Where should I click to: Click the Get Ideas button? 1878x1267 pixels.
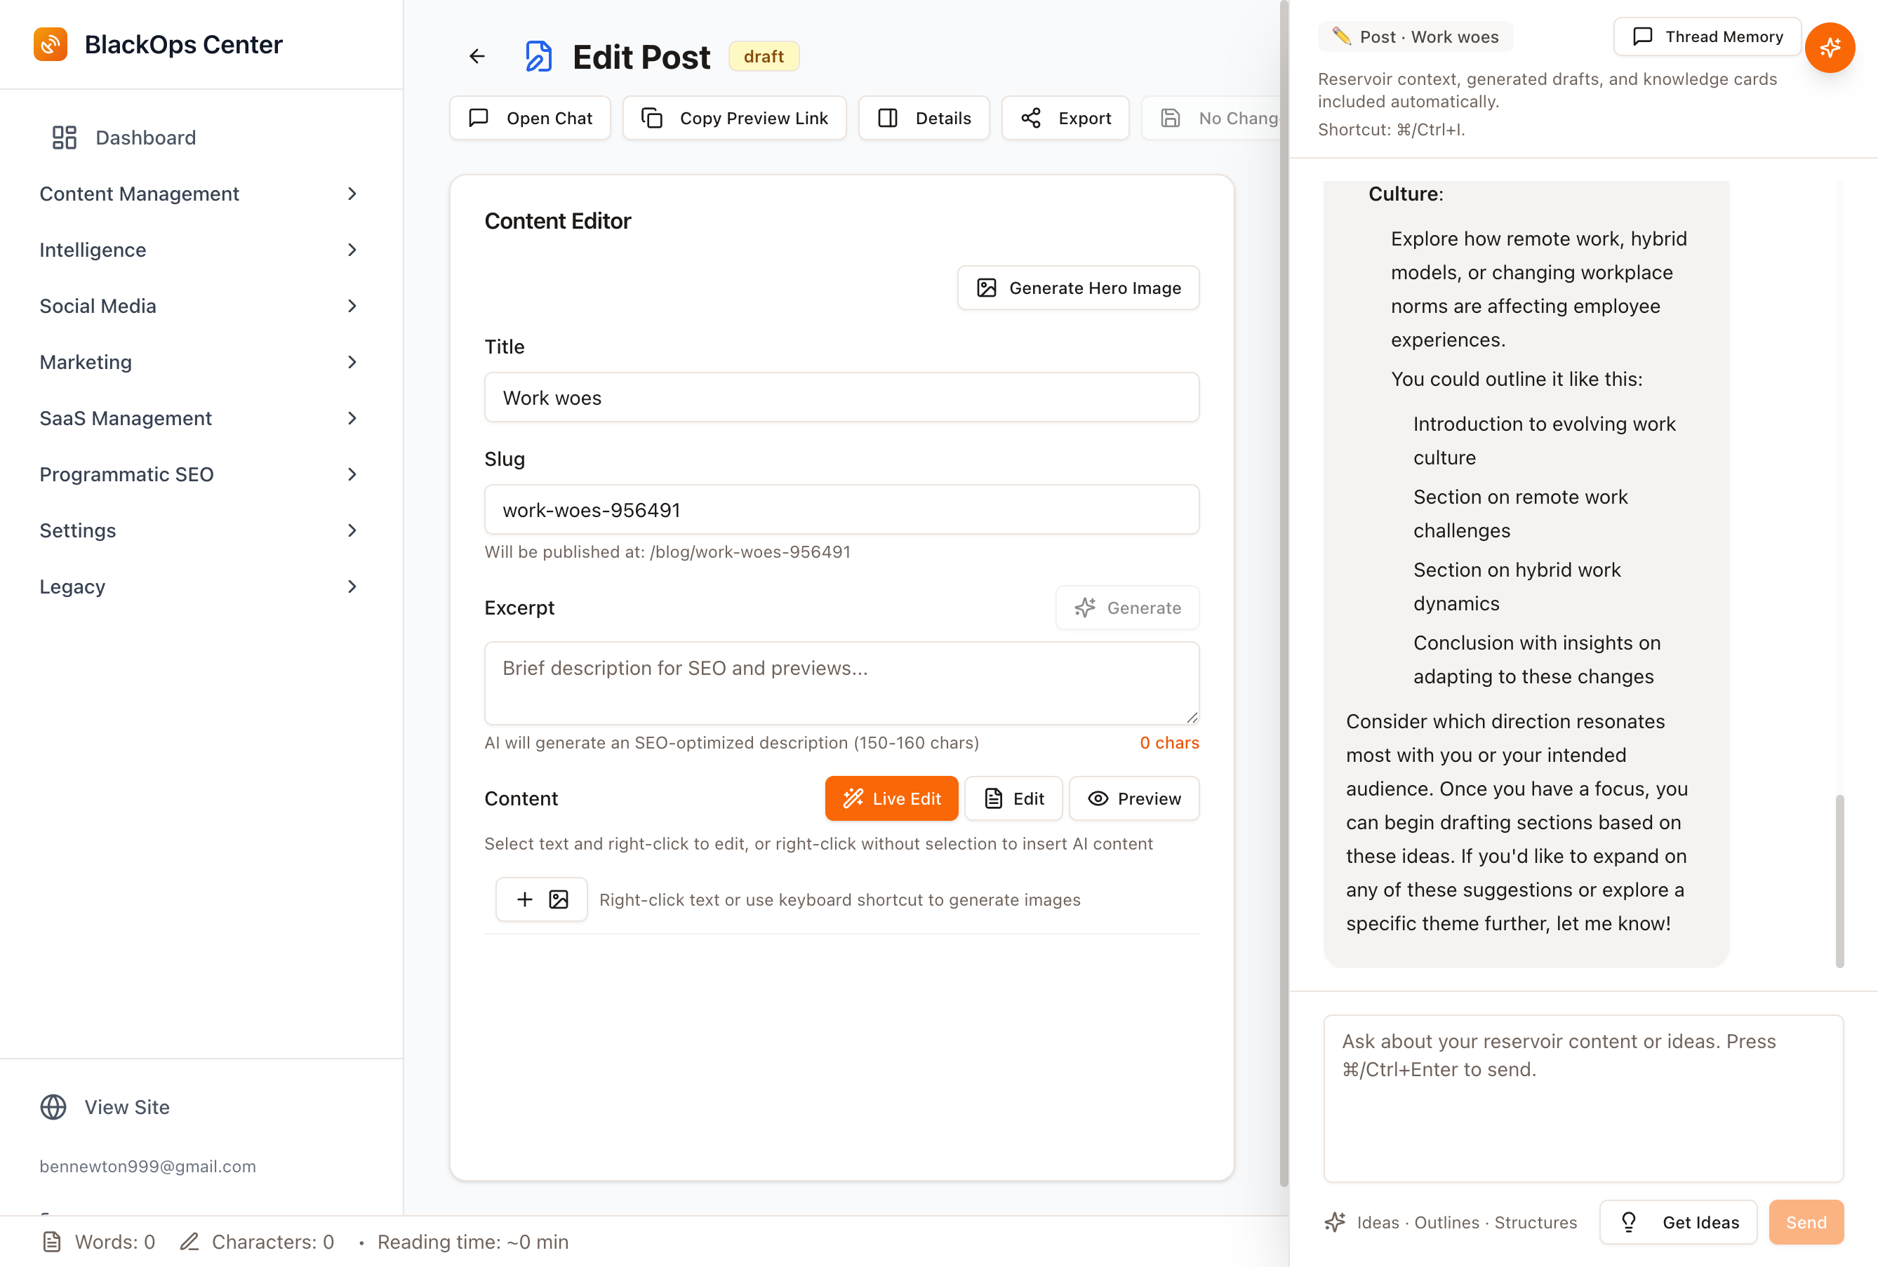[1679, 1222]
